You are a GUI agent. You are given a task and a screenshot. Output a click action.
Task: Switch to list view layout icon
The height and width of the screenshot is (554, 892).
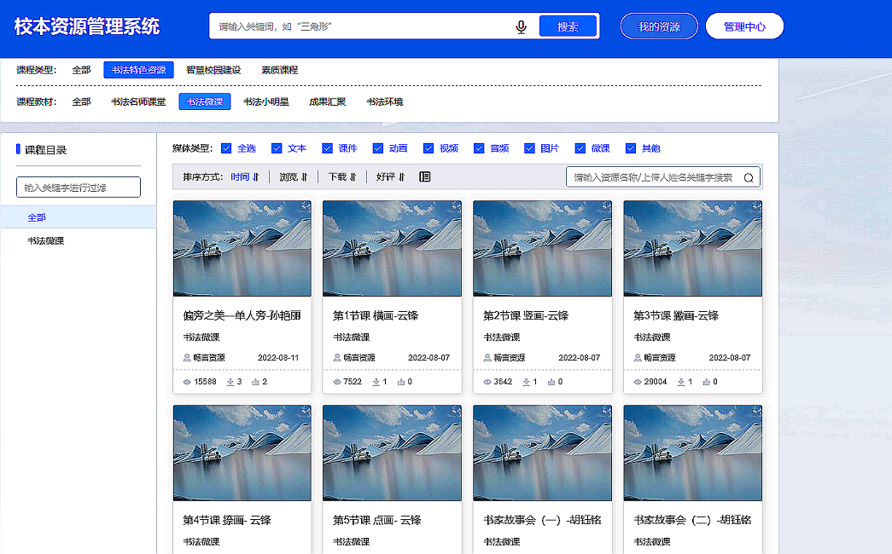[x=425, y=177]
